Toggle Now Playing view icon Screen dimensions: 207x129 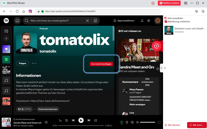(x=122, y=122)
